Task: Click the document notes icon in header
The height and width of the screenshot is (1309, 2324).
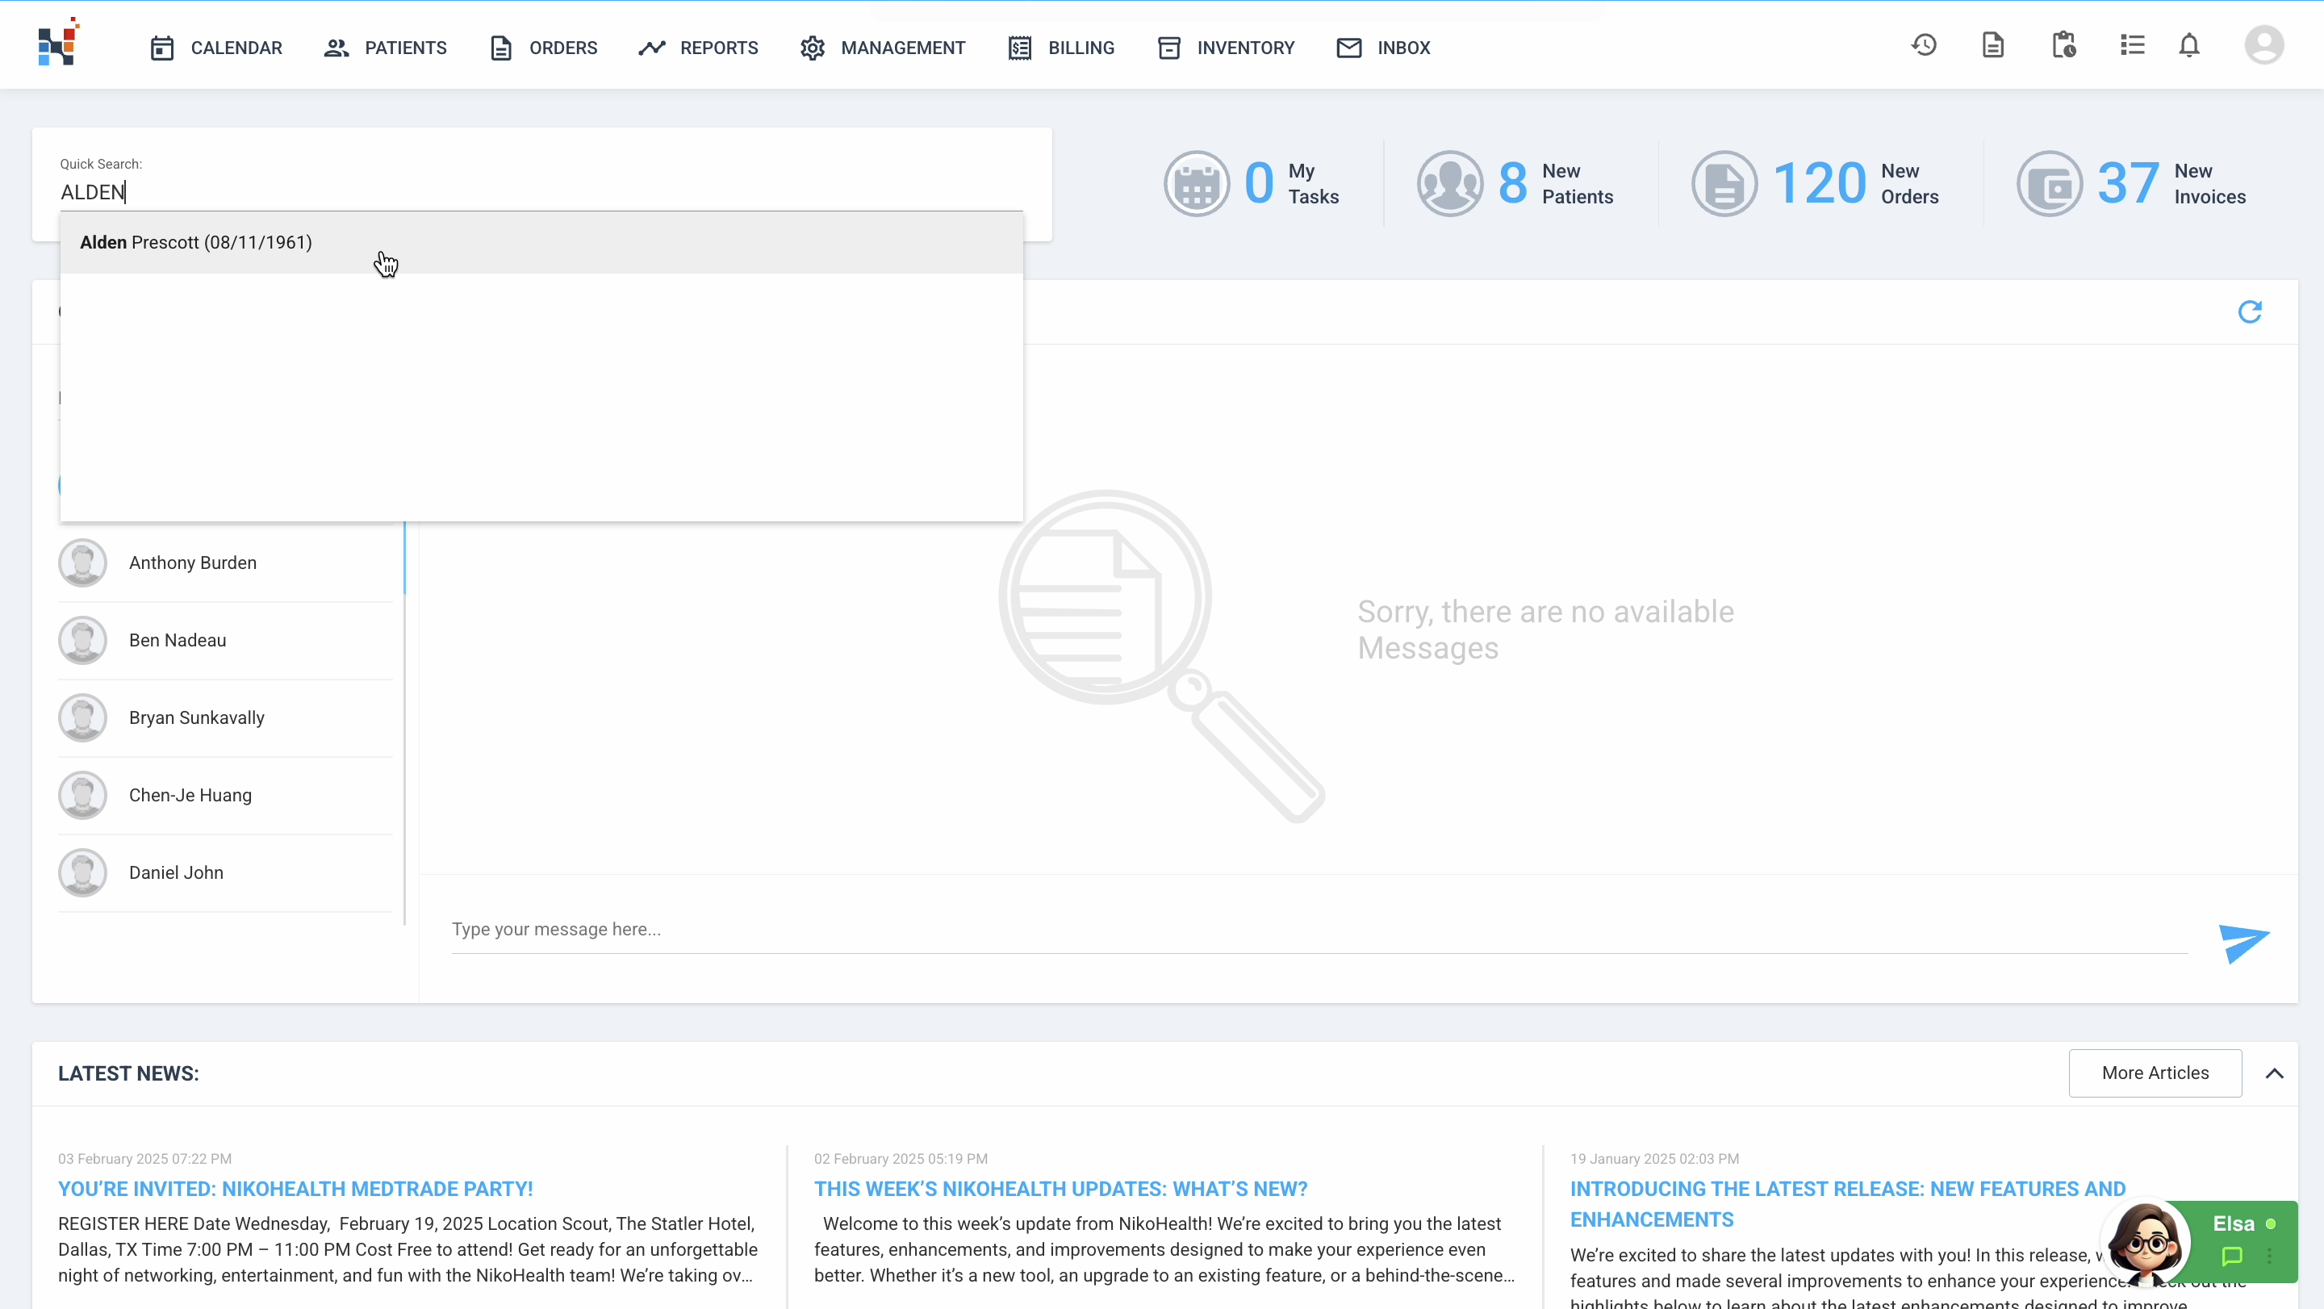Action: (x=1993, y=45)
